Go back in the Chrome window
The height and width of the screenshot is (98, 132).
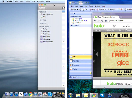pos(95,21)
